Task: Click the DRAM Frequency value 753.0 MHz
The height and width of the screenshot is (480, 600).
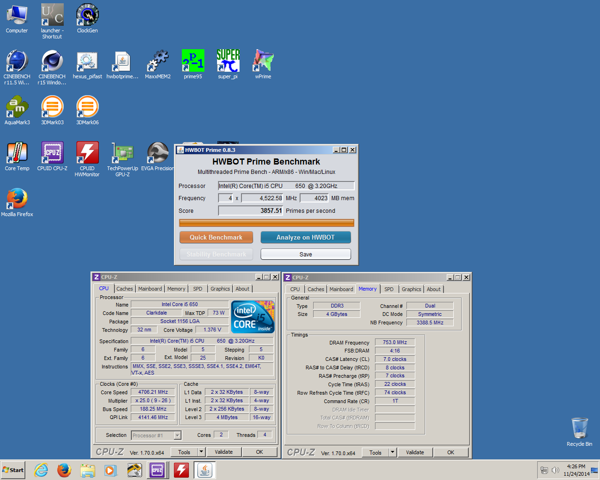Action: [395, 342]
